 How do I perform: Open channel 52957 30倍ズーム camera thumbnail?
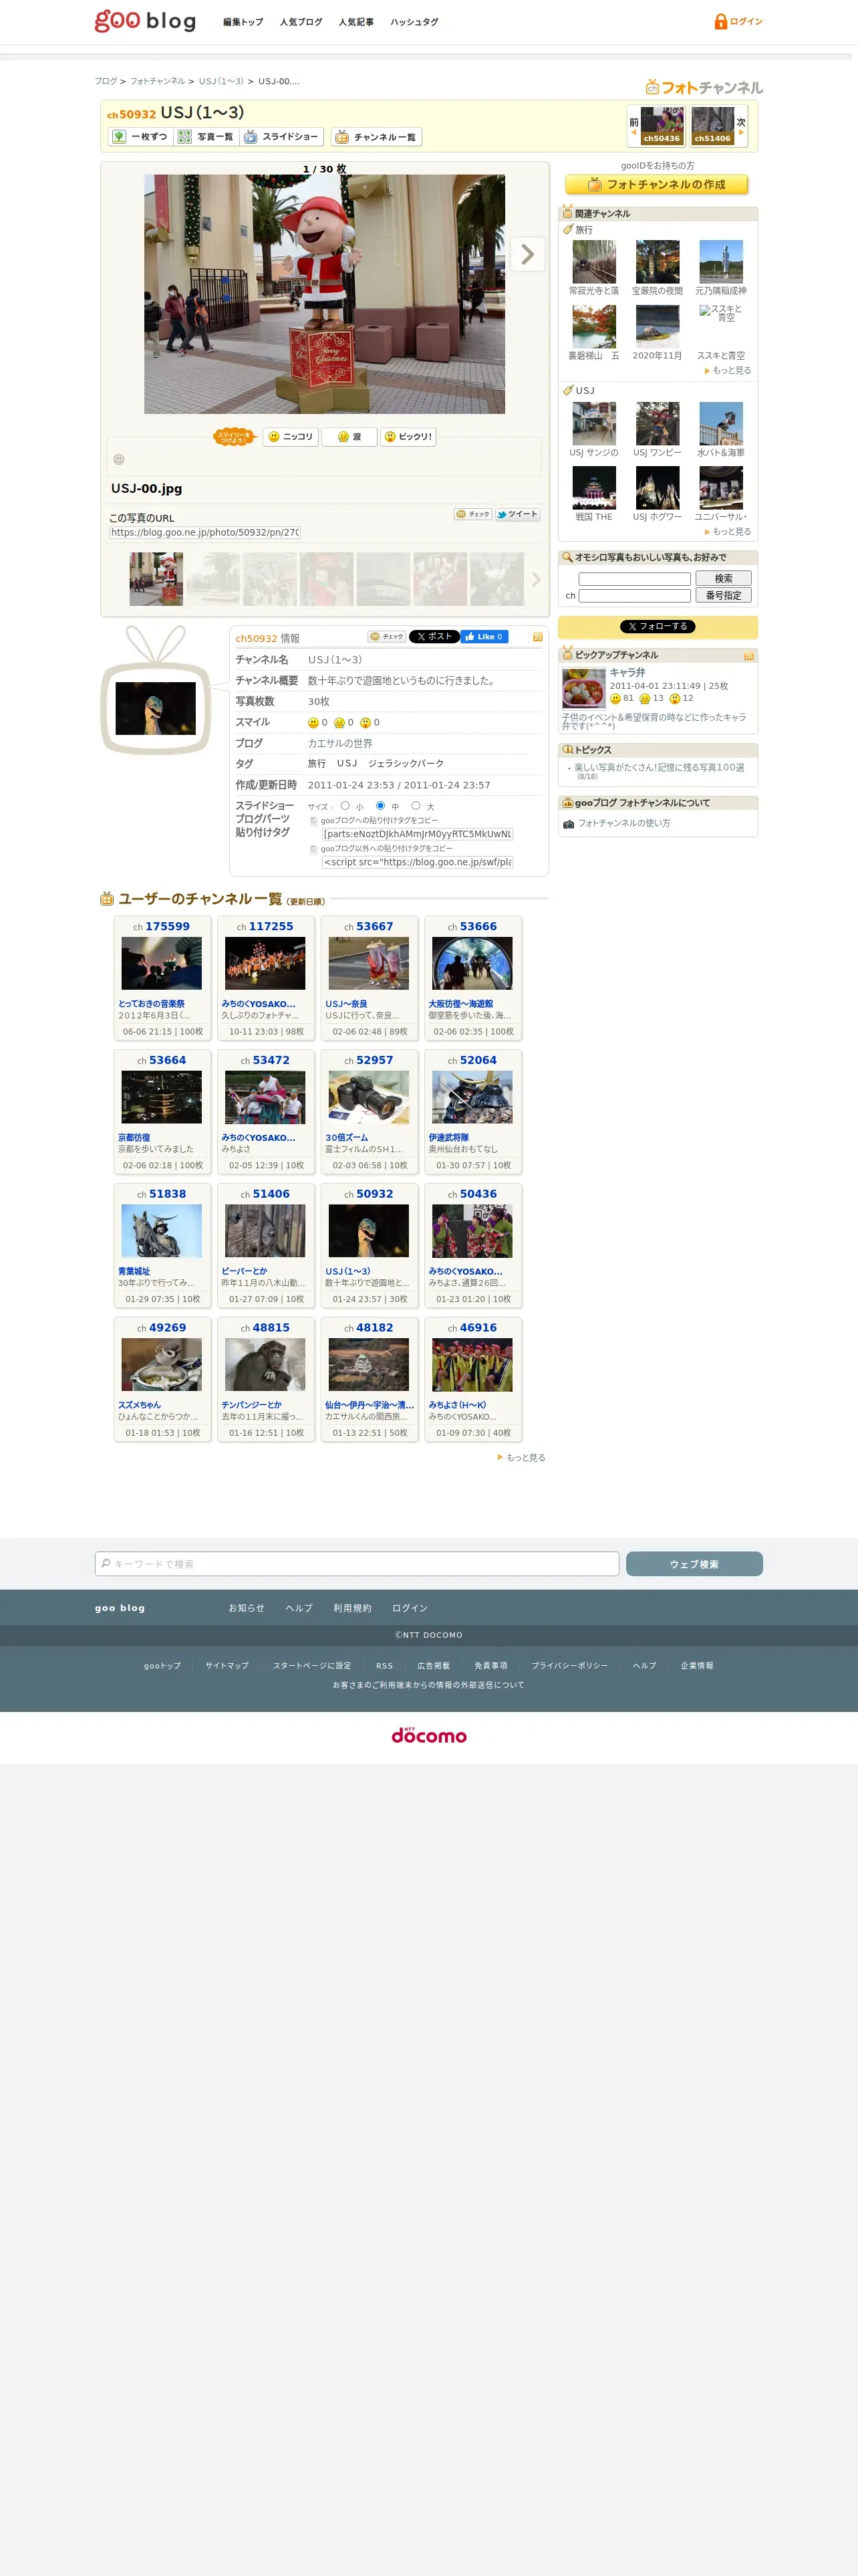[x=369, y=1097]
